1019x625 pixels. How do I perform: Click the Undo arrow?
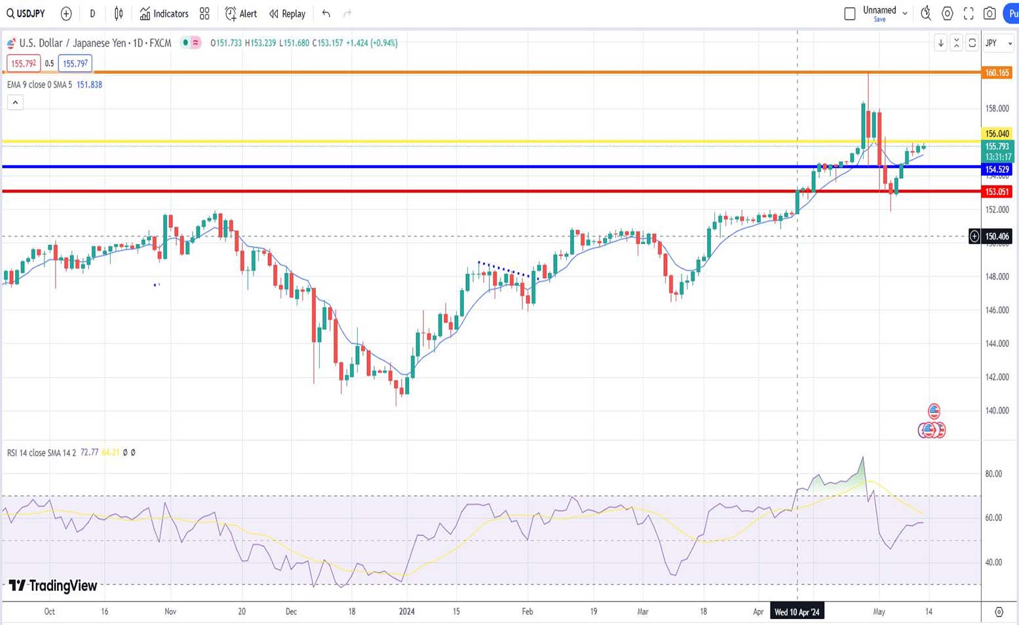[326, 14]
